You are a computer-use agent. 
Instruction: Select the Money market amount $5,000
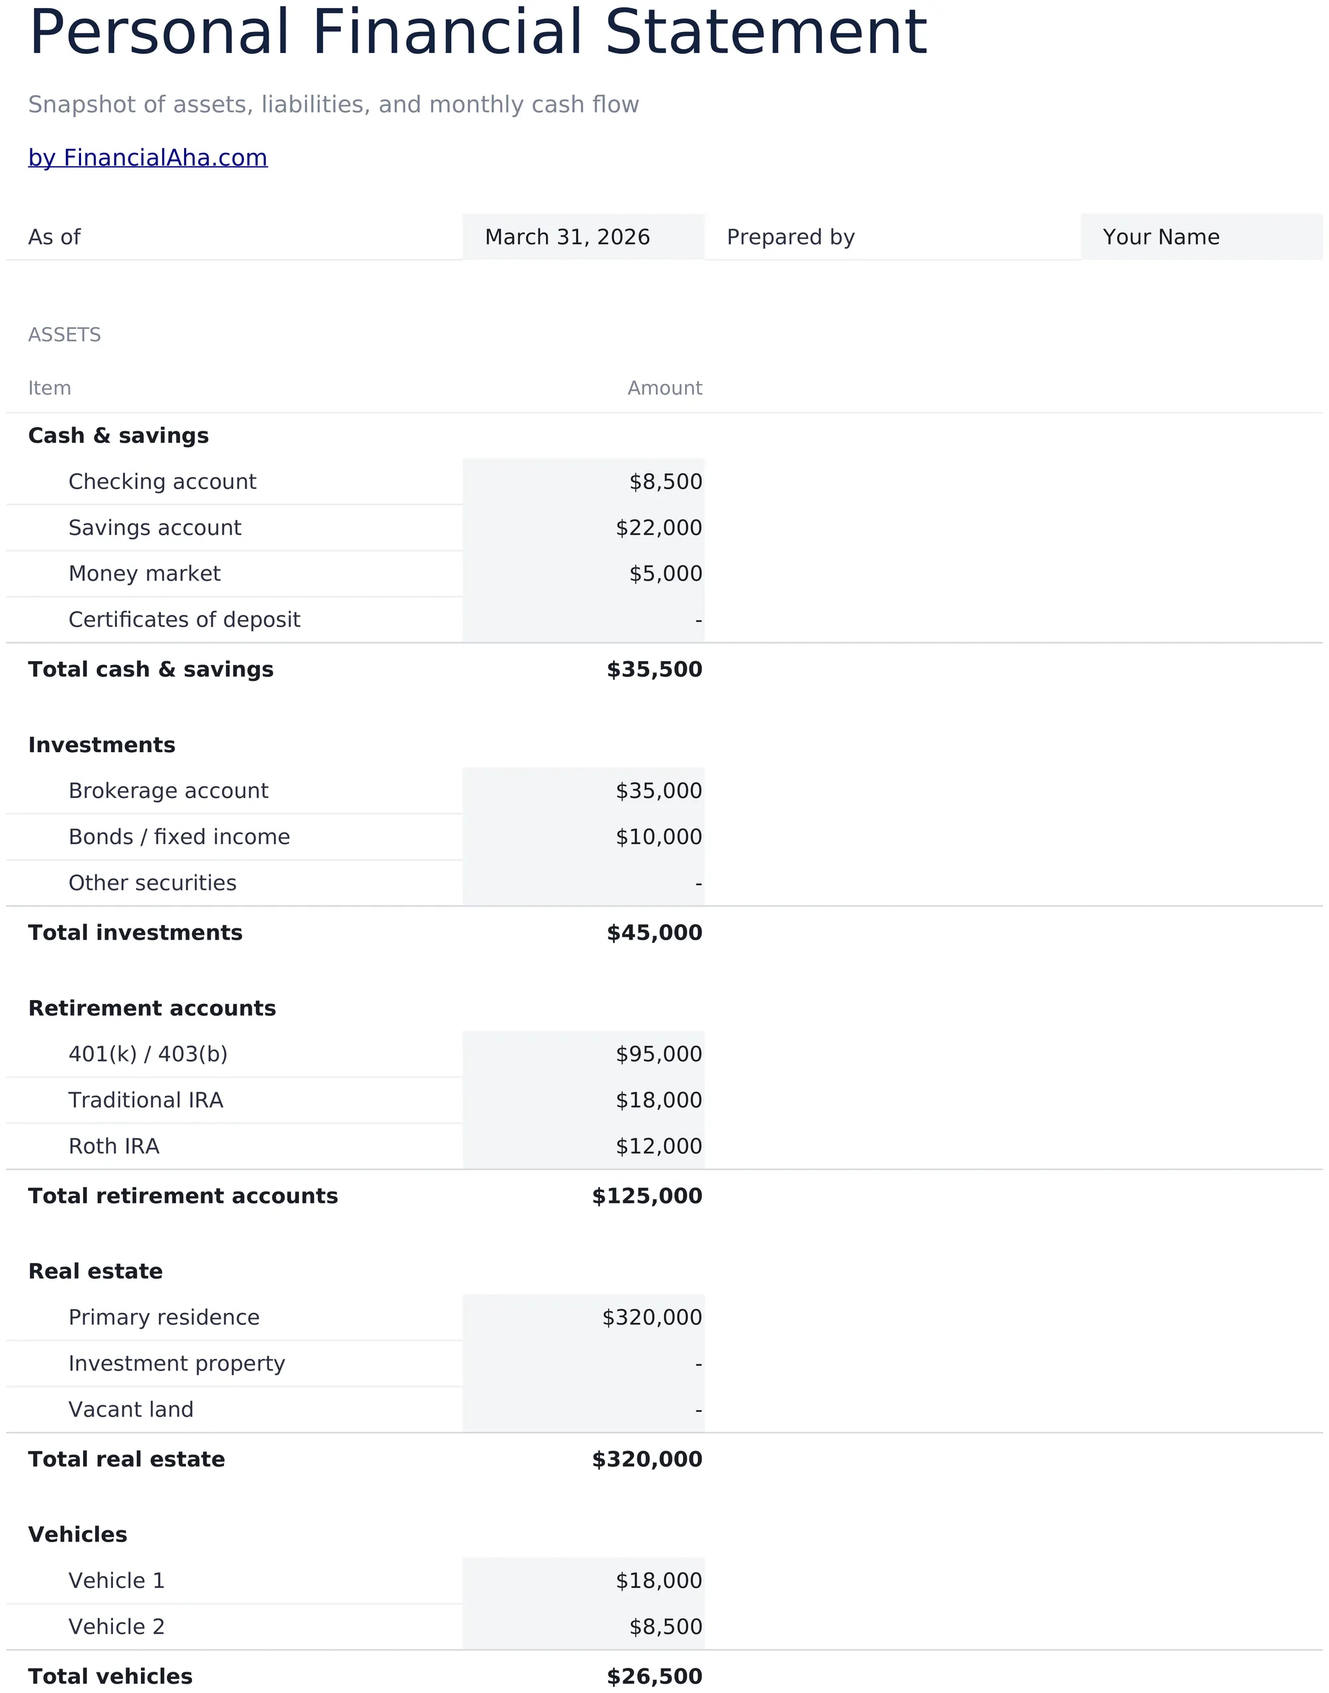point(583,573)
